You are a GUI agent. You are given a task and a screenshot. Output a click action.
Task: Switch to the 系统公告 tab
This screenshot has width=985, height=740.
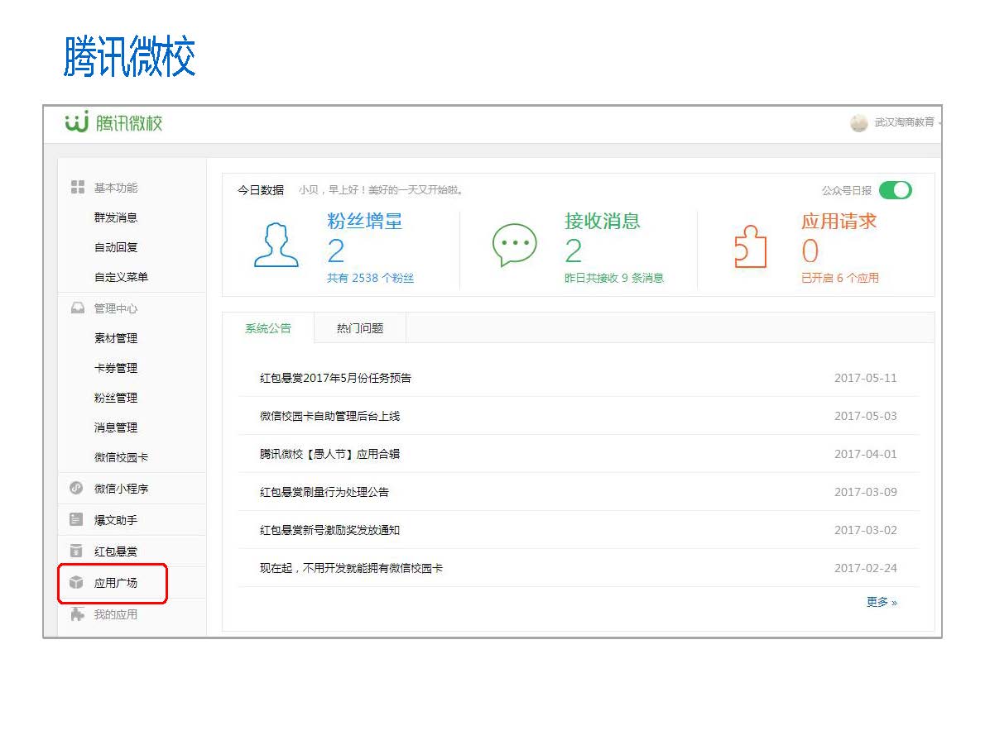(x=268, y=328)
